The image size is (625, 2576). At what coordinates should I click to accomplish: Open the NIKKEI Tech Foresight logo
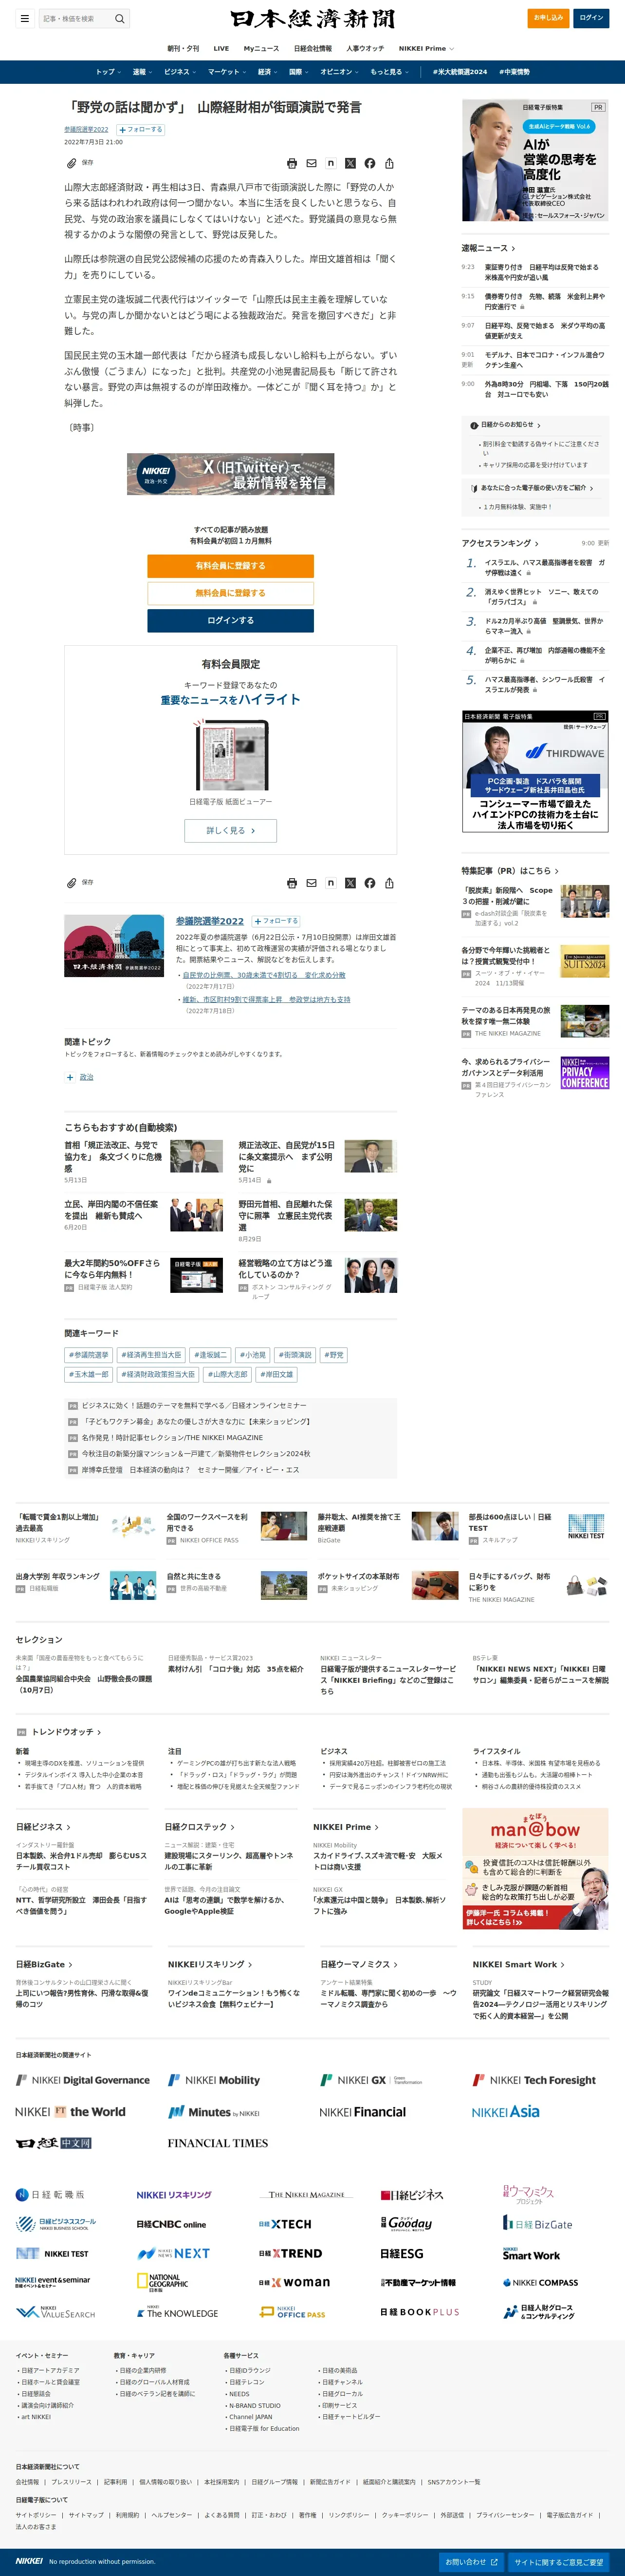(x=534, y=2080)
